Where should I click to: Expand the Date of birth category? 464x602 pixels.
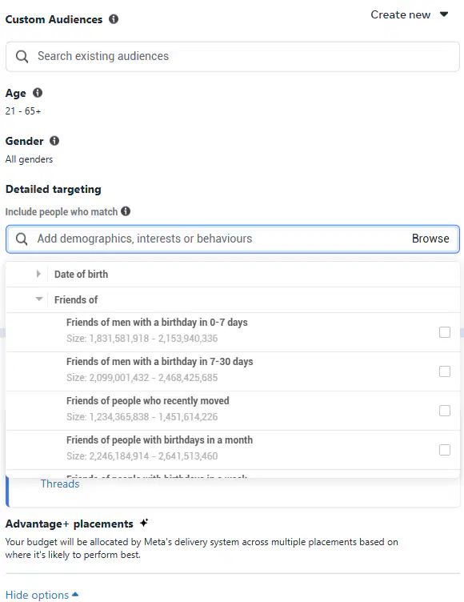click(38, 274)
